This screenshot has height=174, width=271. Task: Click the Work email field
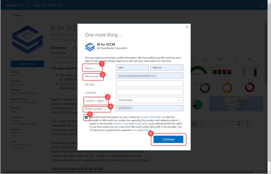point(150,76)
